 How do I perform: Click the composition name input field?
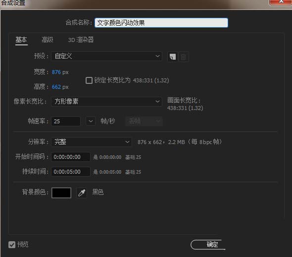coord(161,23)
